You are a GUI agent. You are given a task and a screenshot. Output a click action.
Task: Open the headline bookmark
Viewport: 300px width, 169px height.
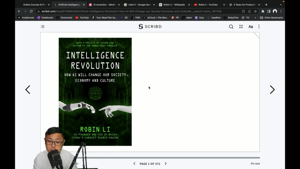point(214,18)
